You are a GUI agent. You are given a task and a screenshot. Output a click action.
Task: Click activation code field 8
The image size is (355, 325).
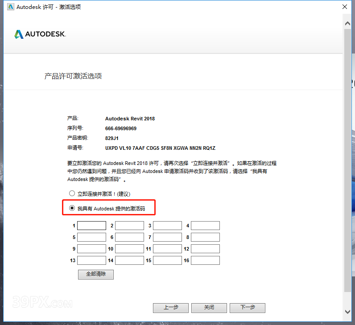click(205, 237)
